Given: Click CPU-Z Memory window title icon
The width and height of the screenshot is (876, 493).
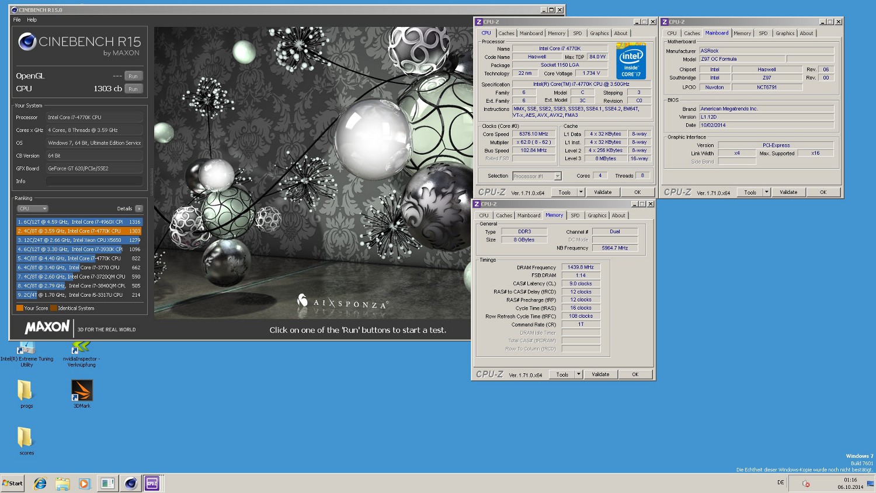Looking at the screenshot, I should 477,204.
